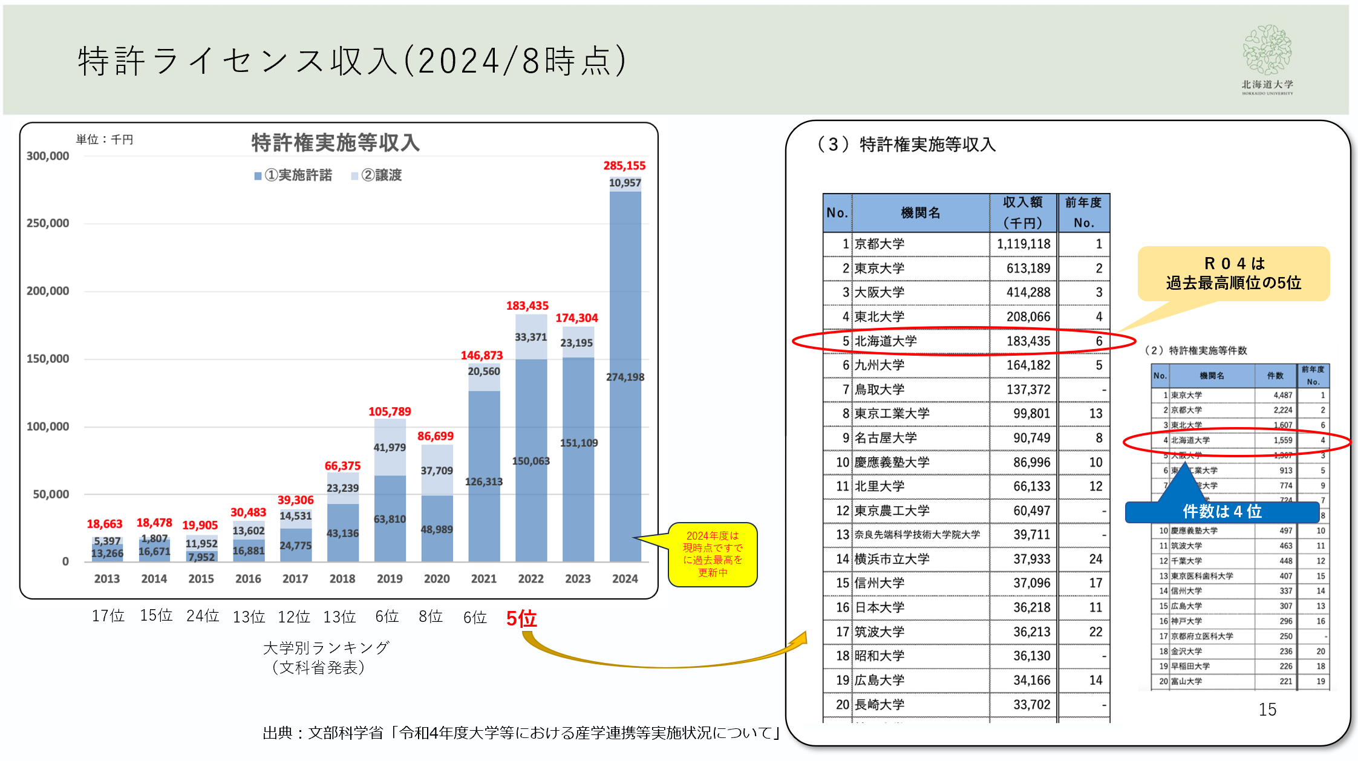Click the 前年度 No. header in the large table

pos(1083,213)
